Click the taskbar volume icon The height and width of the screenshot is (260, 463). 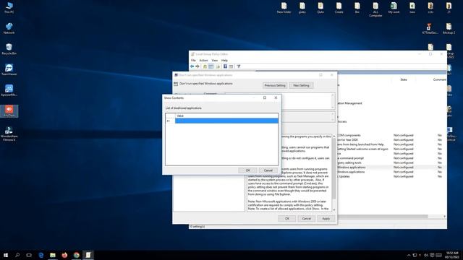426,255
